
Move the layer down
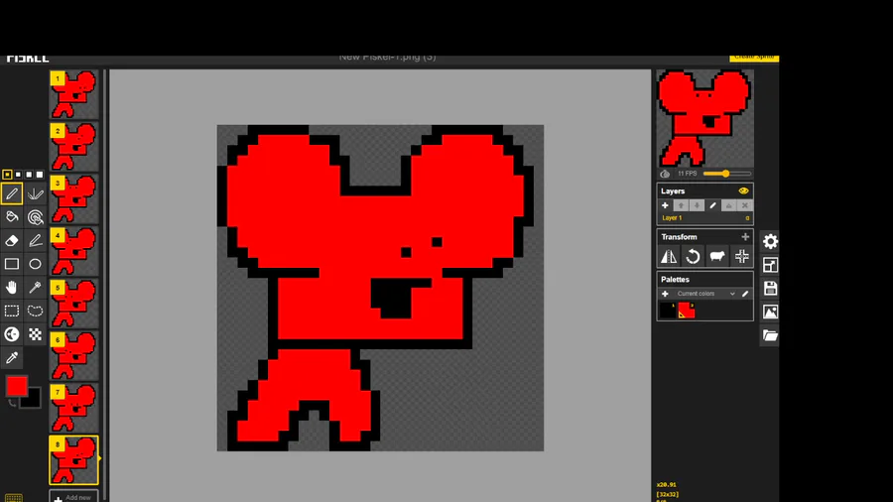(x=697, y=205)
